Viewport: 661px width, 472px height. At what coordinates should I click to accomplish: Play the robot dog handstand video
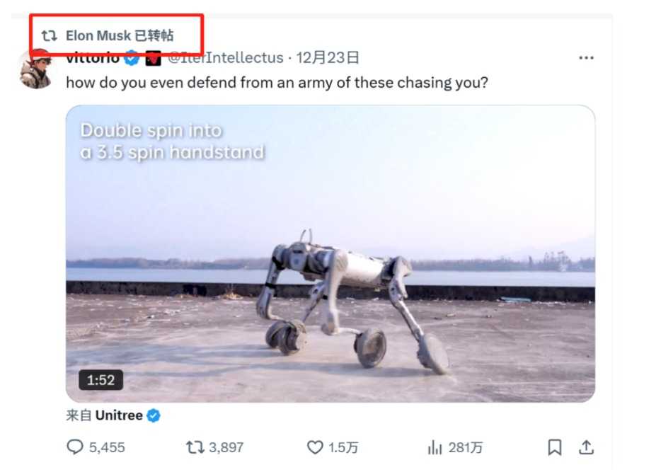click(x=330, y=253)
